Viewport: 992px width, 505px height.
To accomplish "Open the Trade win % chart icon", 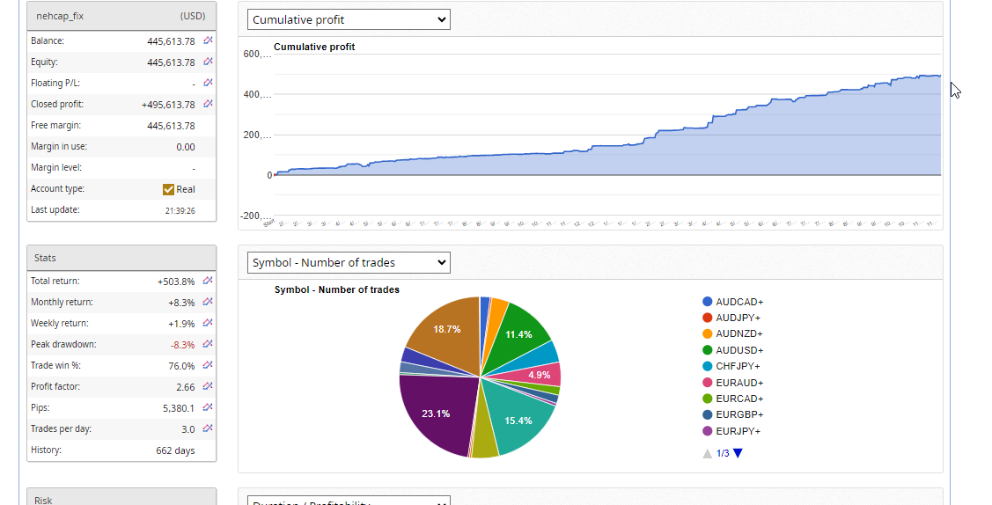I will [208, 365].
